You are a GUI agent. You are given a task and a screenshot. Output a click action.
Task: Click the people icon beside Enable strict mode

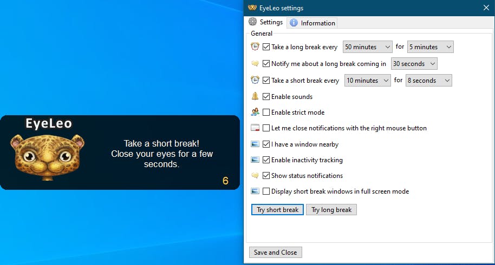255,112
